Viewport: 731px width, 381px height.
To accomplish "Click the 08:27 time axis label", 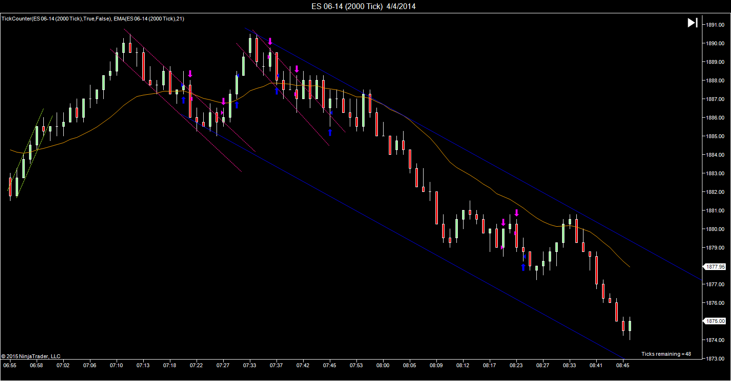I will coord(543,366).
